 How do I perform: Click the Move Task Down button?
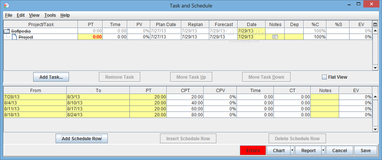pyautogui.click(x=266, y=77)
